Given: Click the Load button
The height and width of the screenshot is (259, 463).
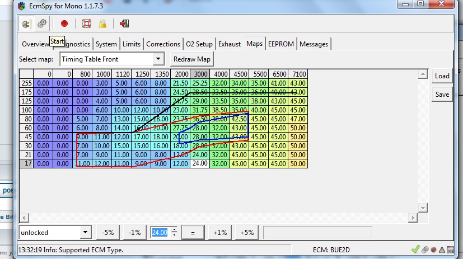Looking at the screenshot, I should point(442,76).
